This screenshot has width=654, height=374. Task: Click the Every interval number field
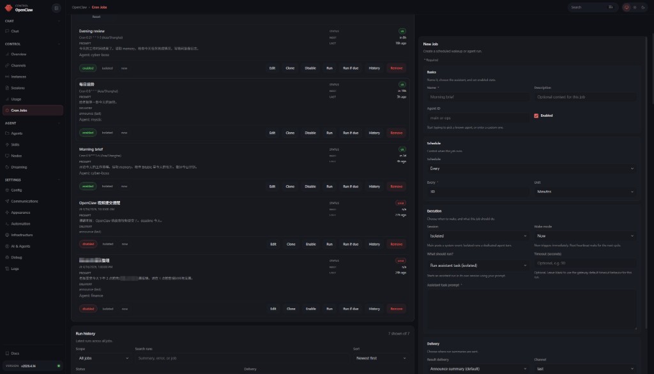point(478,192)
